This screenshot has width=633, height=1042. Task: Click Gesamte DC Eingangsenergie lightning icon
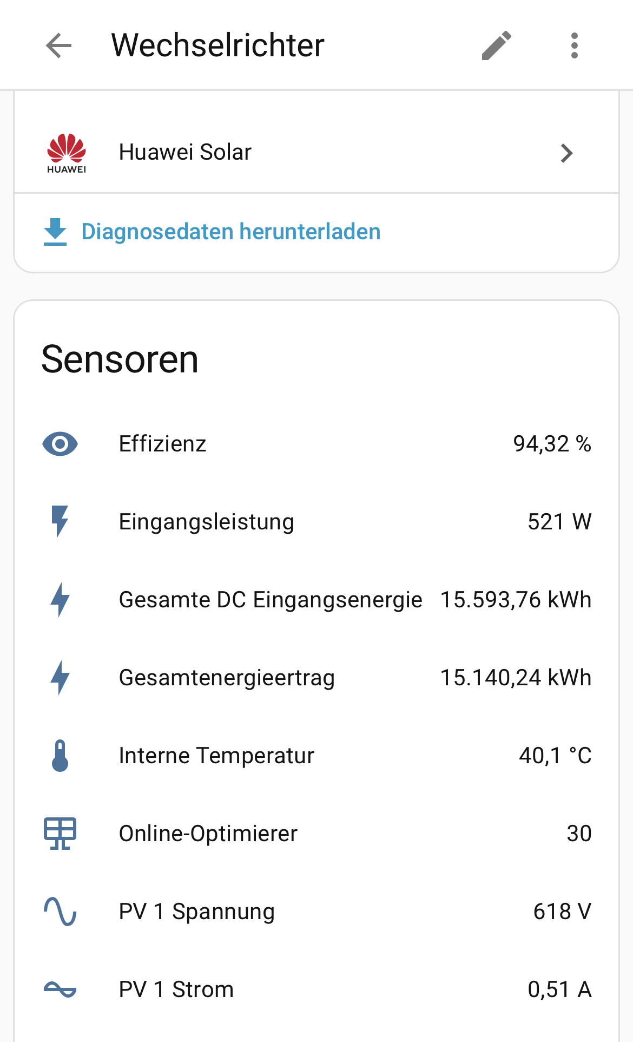pos(60,600)
